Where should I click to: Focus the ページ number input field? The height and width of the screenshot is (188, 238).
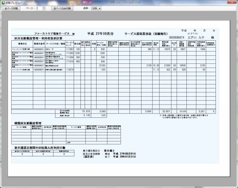click(x=39, y=8)
